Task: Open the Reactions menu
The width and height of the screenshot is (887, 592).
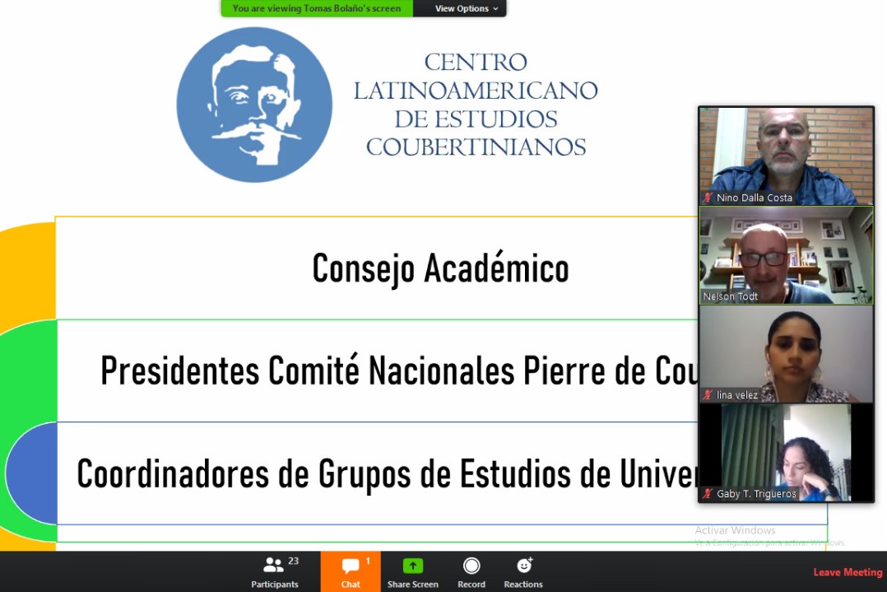Action: pos(523,572)
